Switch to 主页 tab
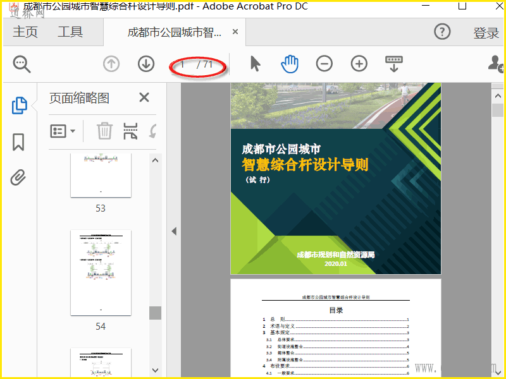 click(25, 32)
